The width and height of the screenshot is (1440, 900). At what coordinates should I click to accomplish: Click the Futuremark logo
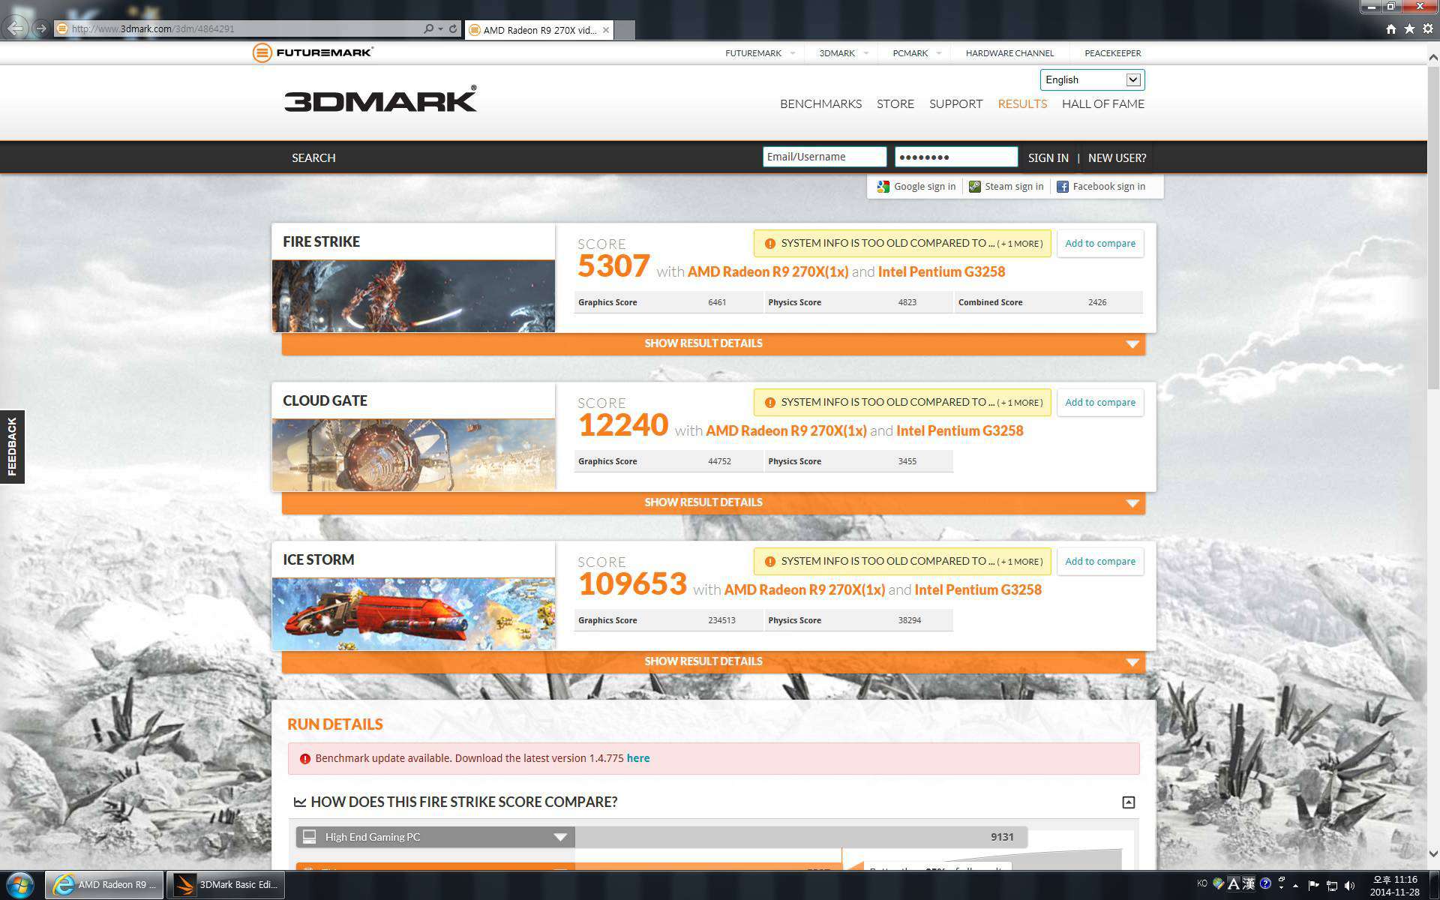click(313, 52)
